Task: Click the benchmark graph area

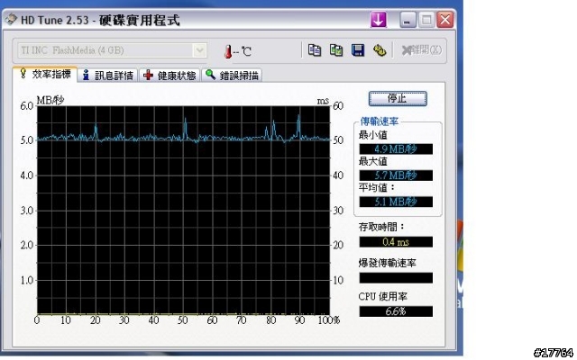Action: pyautogui.click(x=183, y=210)
